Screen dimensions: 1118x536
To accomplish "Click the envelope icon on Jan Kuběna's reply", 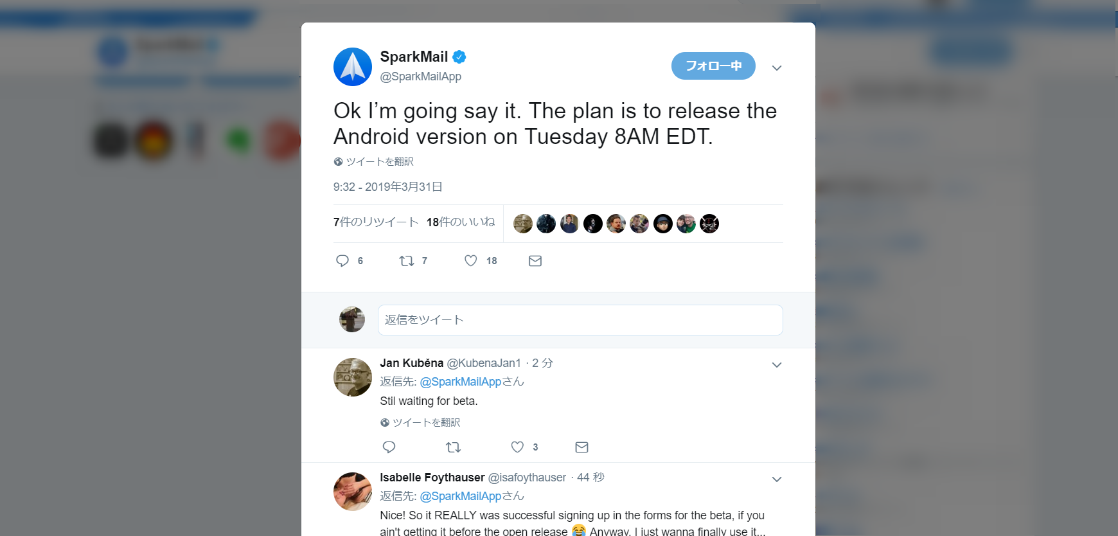I will [x=581, y=447].
